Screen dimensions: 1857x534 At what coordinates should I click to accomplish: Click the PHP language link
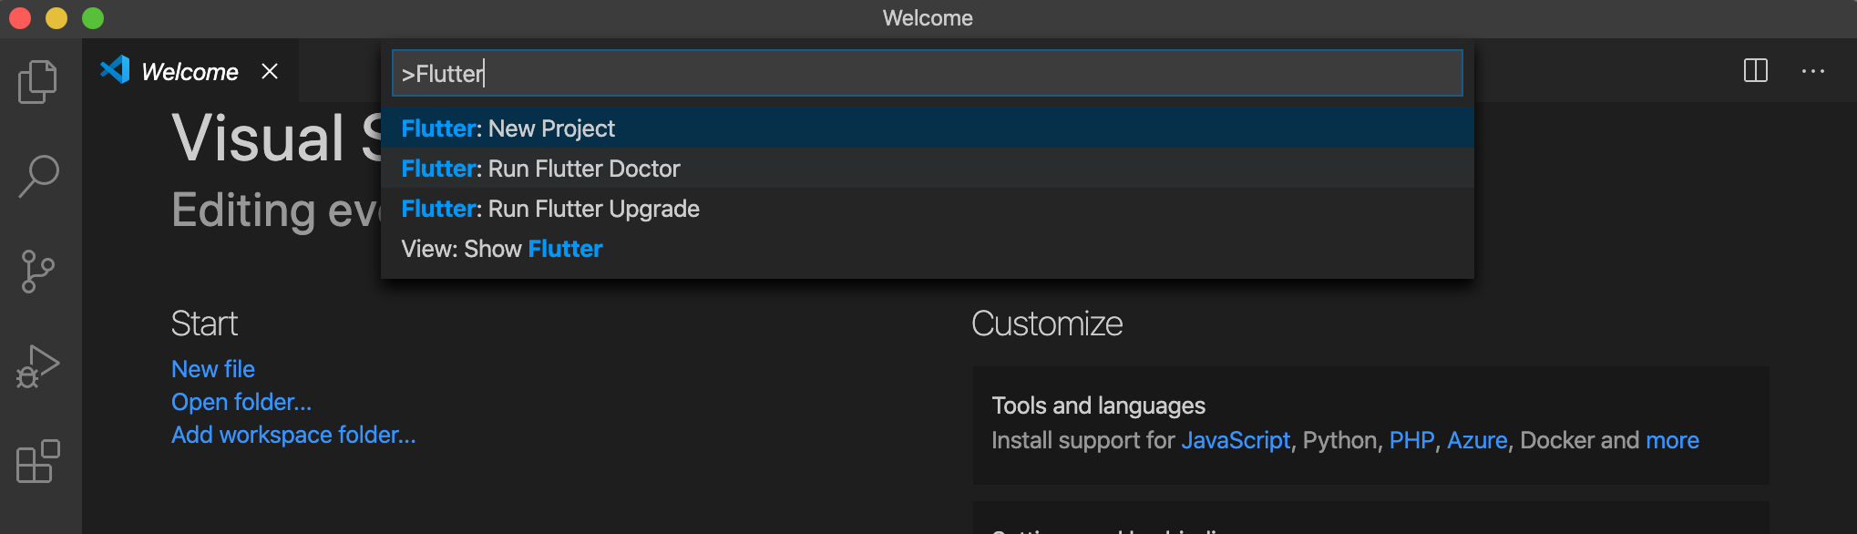point(1411,441)
